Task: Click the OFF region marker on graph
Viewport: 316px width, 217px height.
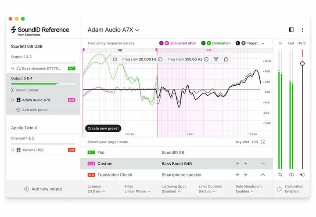Action: (209, 50)
